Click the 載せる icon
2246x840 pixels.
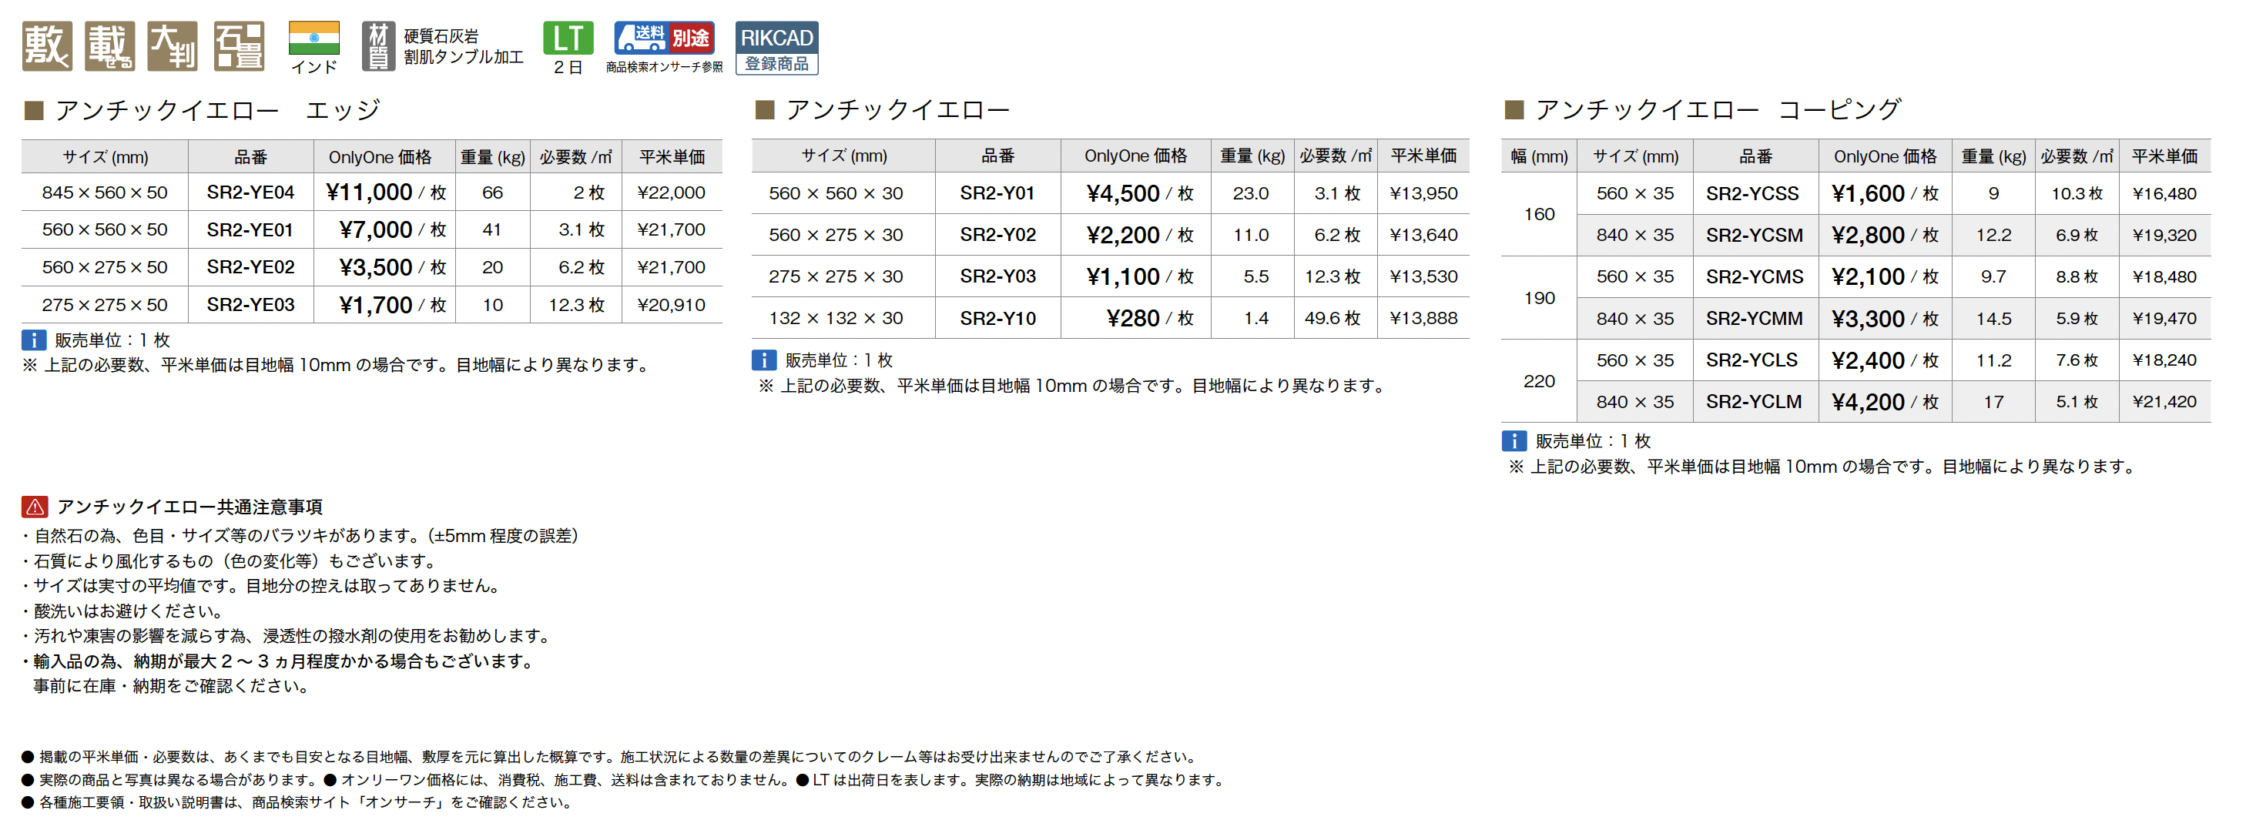(x=110, y=46)
